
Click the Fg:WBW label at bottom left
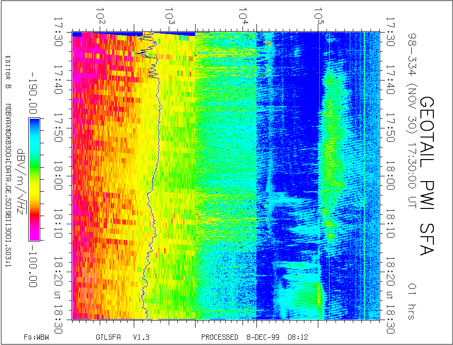click(x=36, y=337)
